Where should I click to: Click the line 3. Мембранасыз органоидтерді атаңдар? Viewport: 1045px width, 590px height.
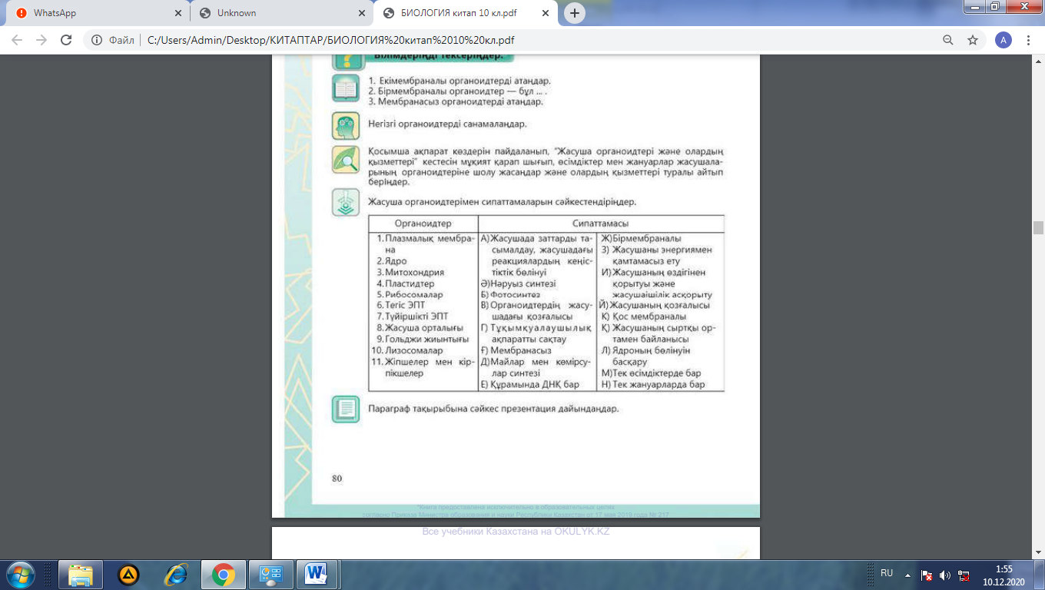point(456,101)
